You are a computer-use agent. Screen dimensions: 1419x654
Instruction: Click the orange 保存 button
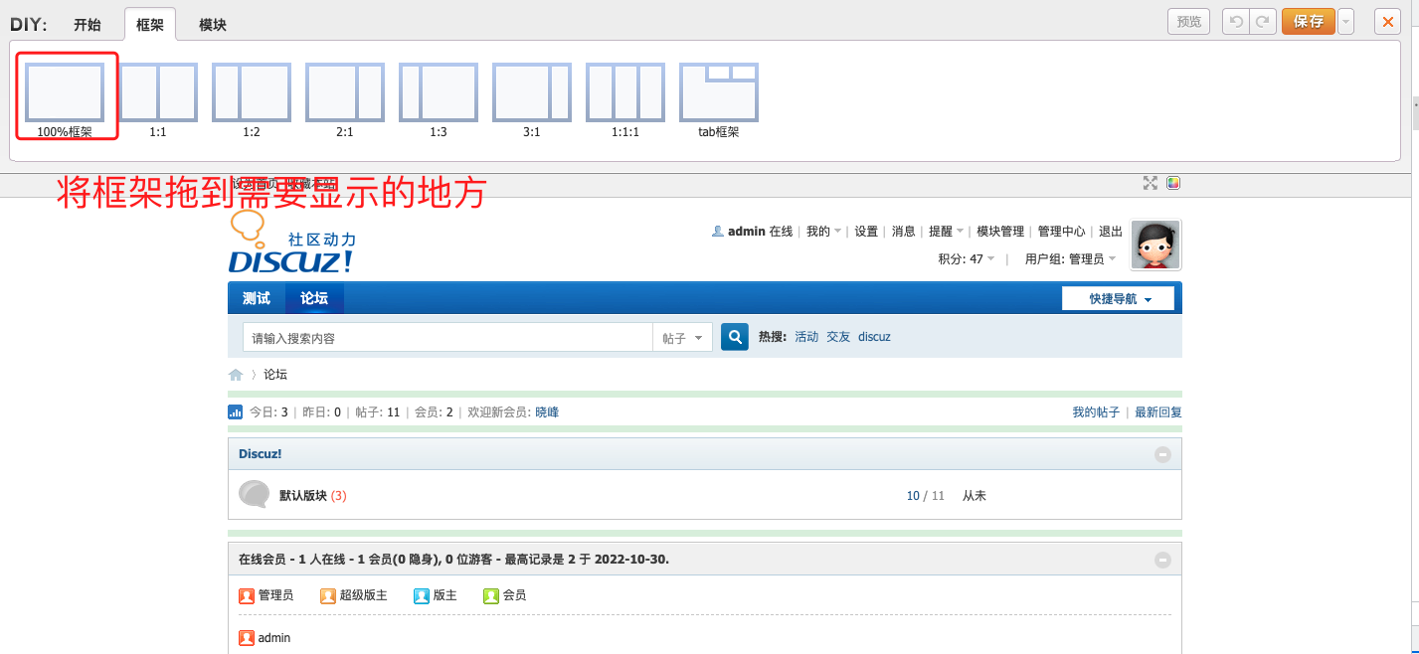pyautogui.click(x=1308, y=22)
